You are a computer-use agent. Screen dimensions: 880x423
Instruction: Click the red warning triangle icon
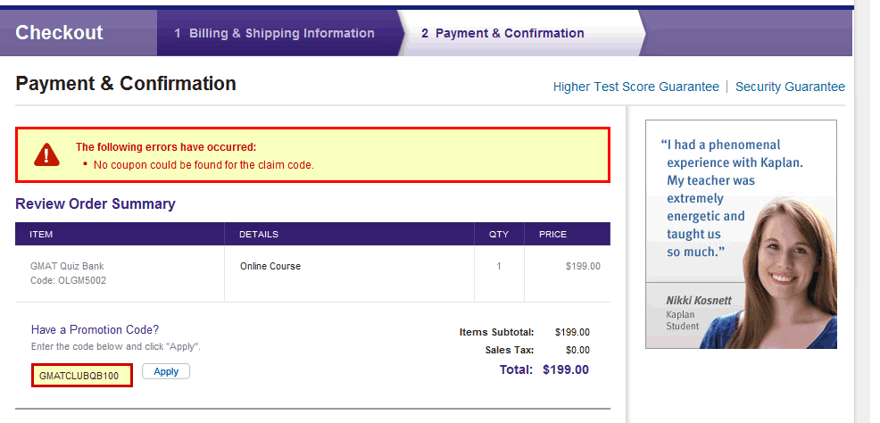(47, 155)
